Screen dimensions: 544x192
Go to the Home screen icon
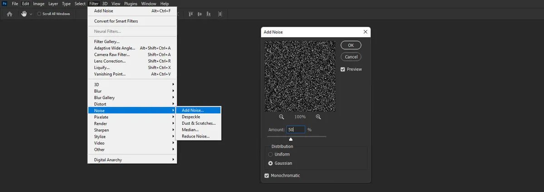tap(10, 14)
